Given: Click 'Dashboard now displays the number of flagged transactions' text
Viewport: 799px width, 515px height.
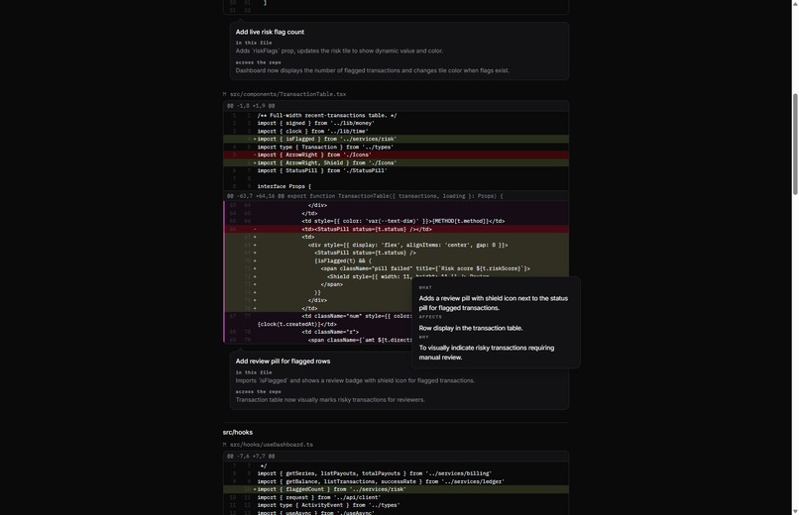Looking at the screenshot, I should 372,70.
